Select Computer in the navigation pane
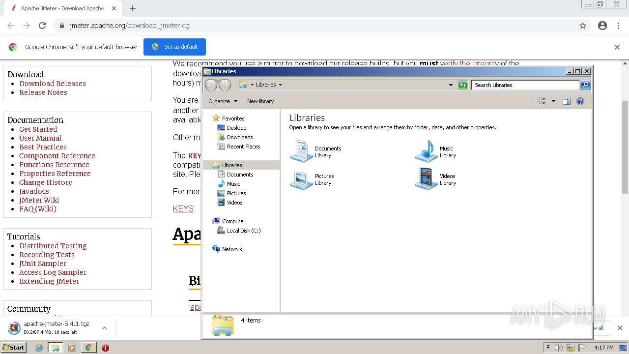629x354 pixels. 233,221
